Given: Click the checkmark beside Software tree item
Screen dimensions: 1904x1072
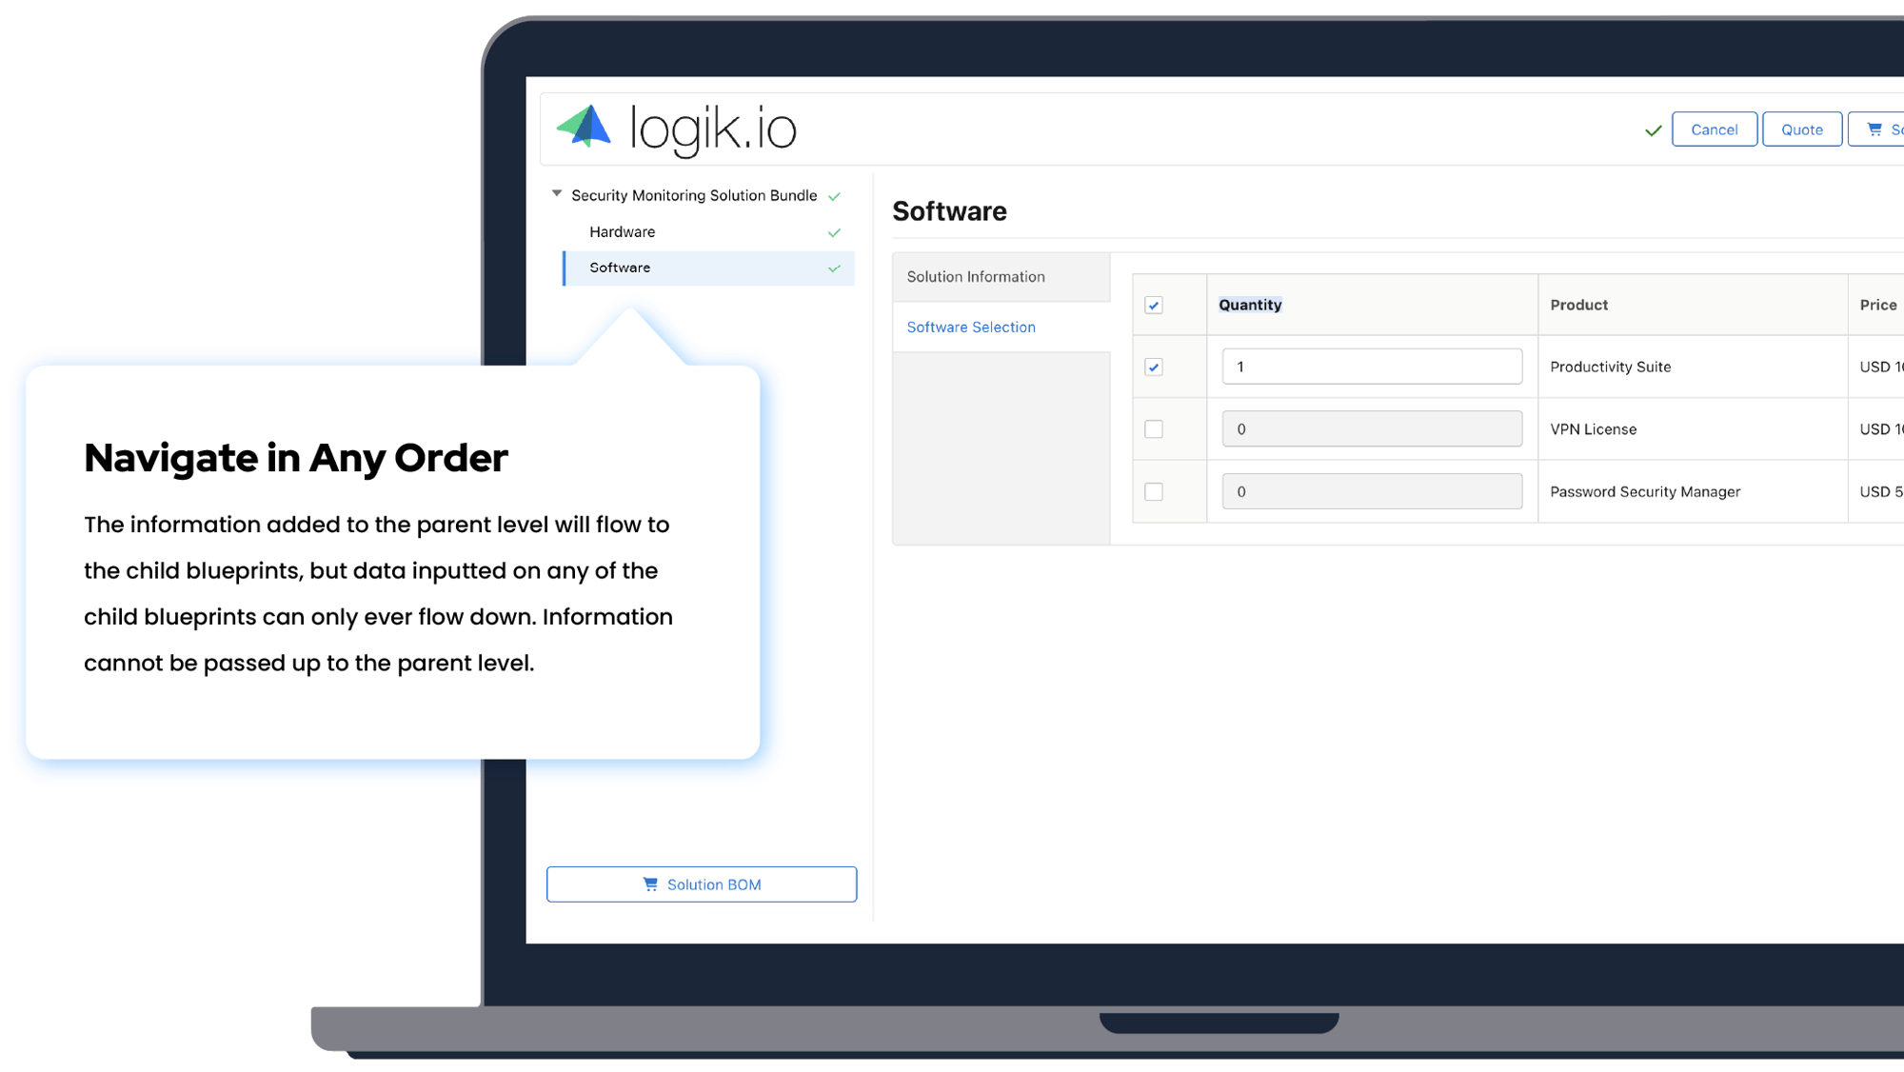Looking at the screenshot, I should (834, 268).
